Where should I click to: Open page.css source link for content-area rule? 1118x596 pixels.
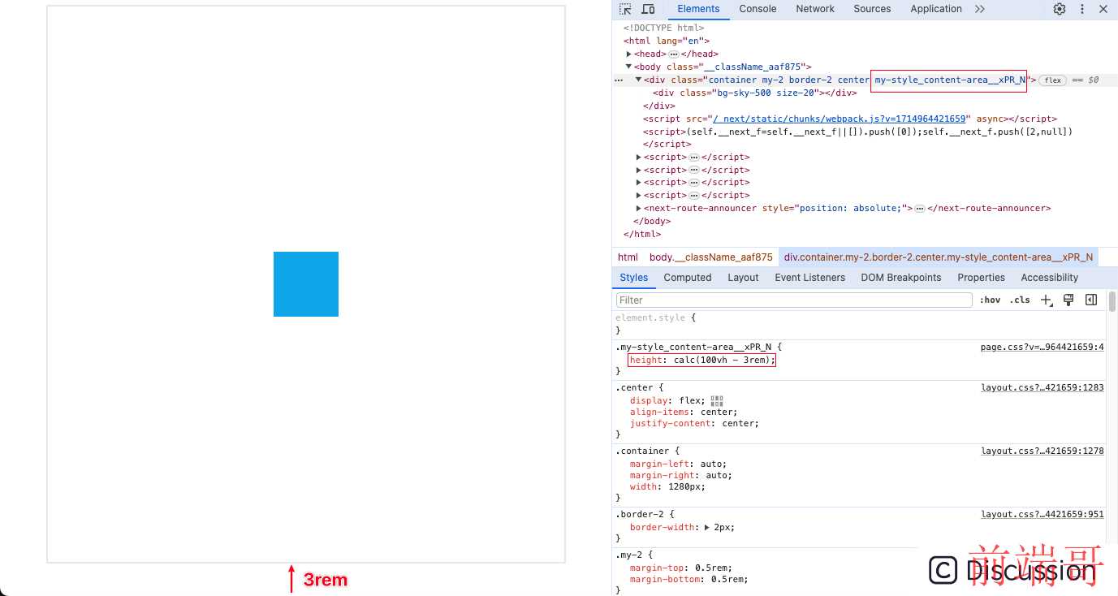point(1042,347)
